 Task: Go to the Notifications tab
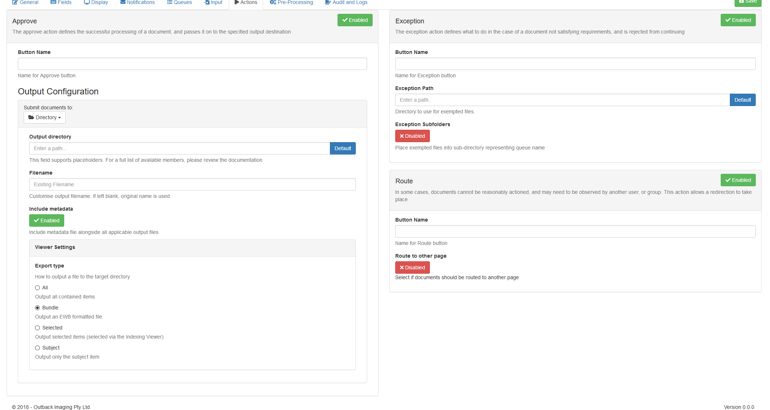(137, 3)
